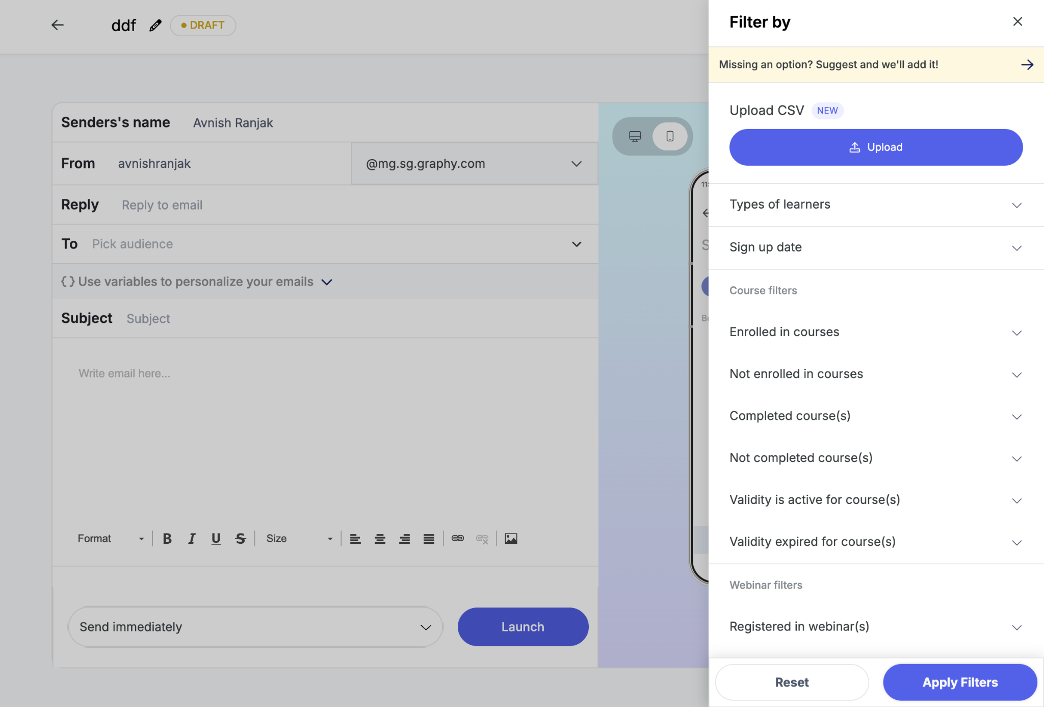Click the Missing an option suggestion banner
Image resolution: width=1044 pixels, height=707 pixels.
click(x=876, y=65)
